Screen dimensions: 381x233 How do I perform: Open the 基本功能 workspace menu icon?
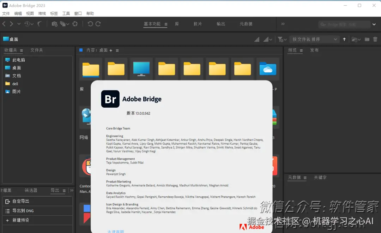[x=166, y=24]
